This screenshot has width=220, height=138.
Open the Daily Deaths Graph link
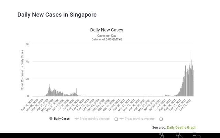[181, 127]
